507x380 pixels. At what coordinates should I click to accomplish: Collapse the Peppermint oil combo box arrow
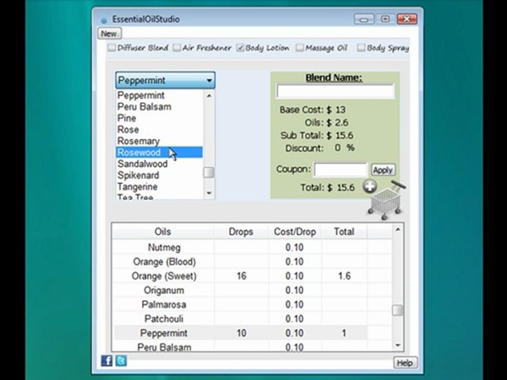coord(209,80)
